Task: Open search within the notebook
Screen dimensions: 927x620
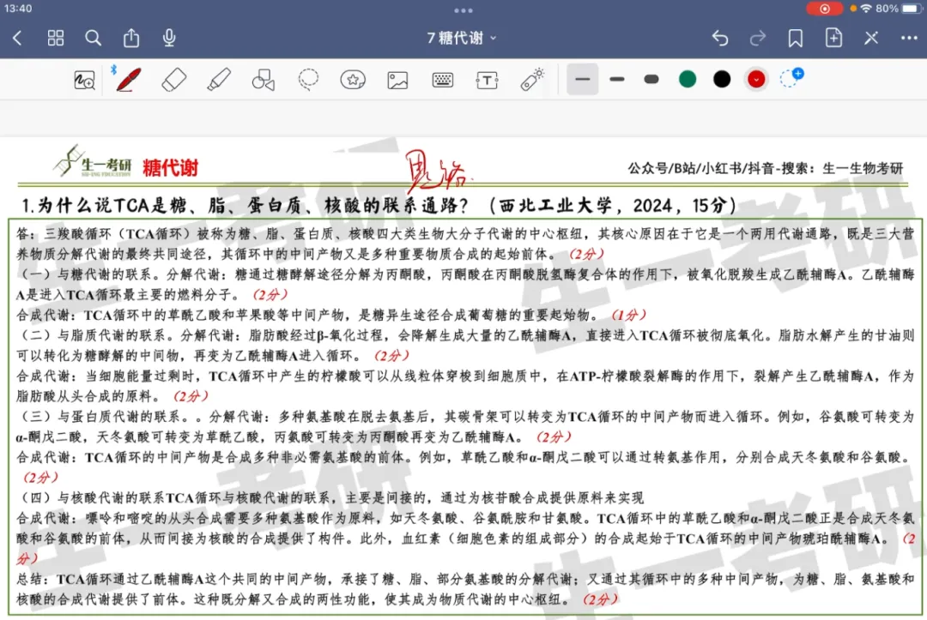Action: 93,38
